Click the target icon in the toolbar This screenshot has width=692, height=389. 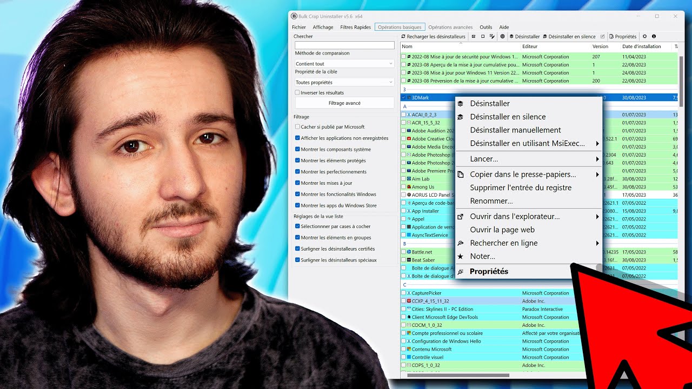[x=502, y=36]
